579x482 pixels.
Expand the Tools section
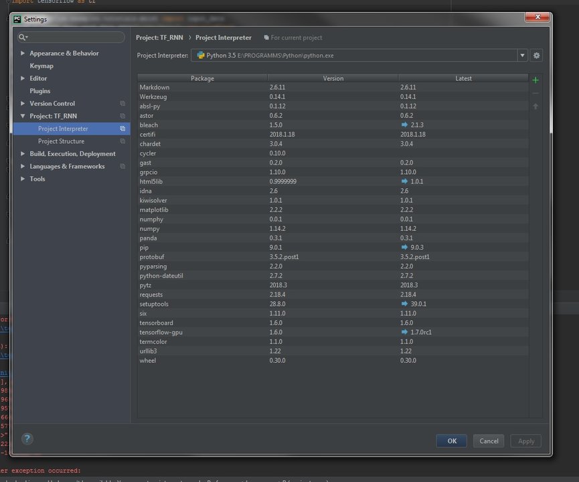[23, 179]
